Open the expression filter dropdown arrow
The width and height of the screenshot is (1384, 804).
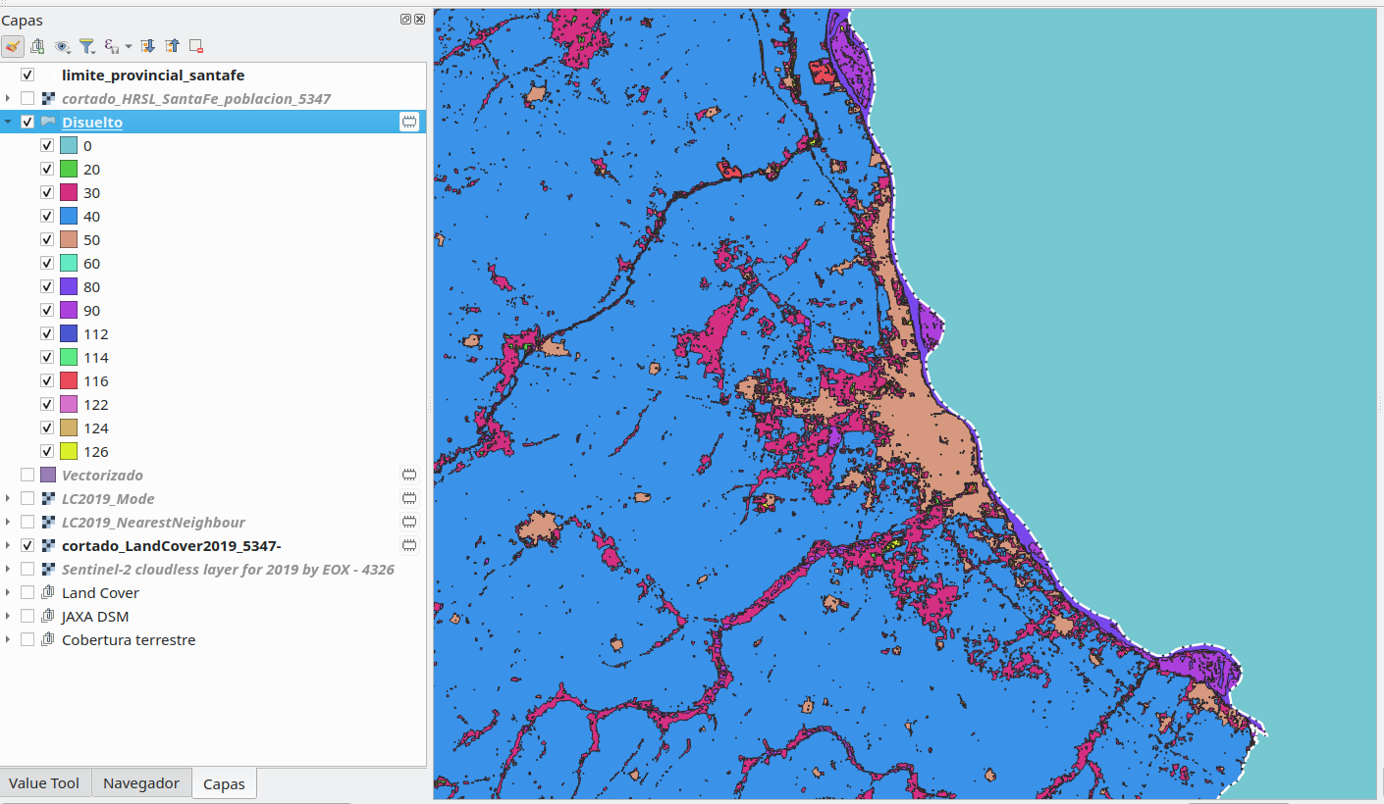coord(129,47)
